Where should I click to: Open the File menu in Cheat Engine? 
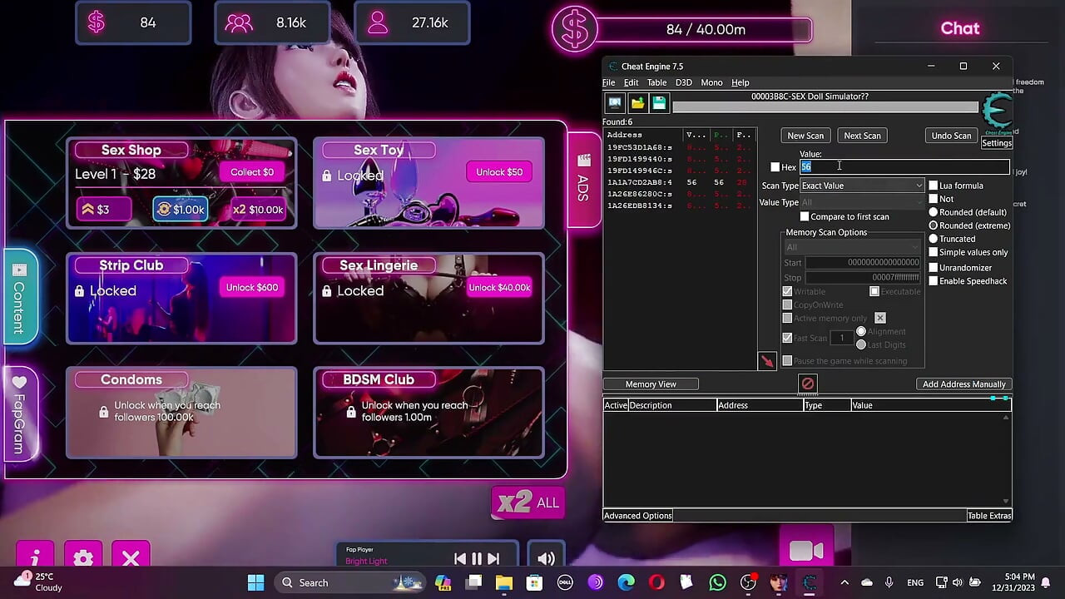coord(609,82)
